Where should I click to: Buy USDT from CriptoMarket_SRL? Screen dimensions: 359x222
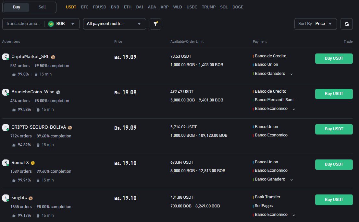click(x=334, y=59)
